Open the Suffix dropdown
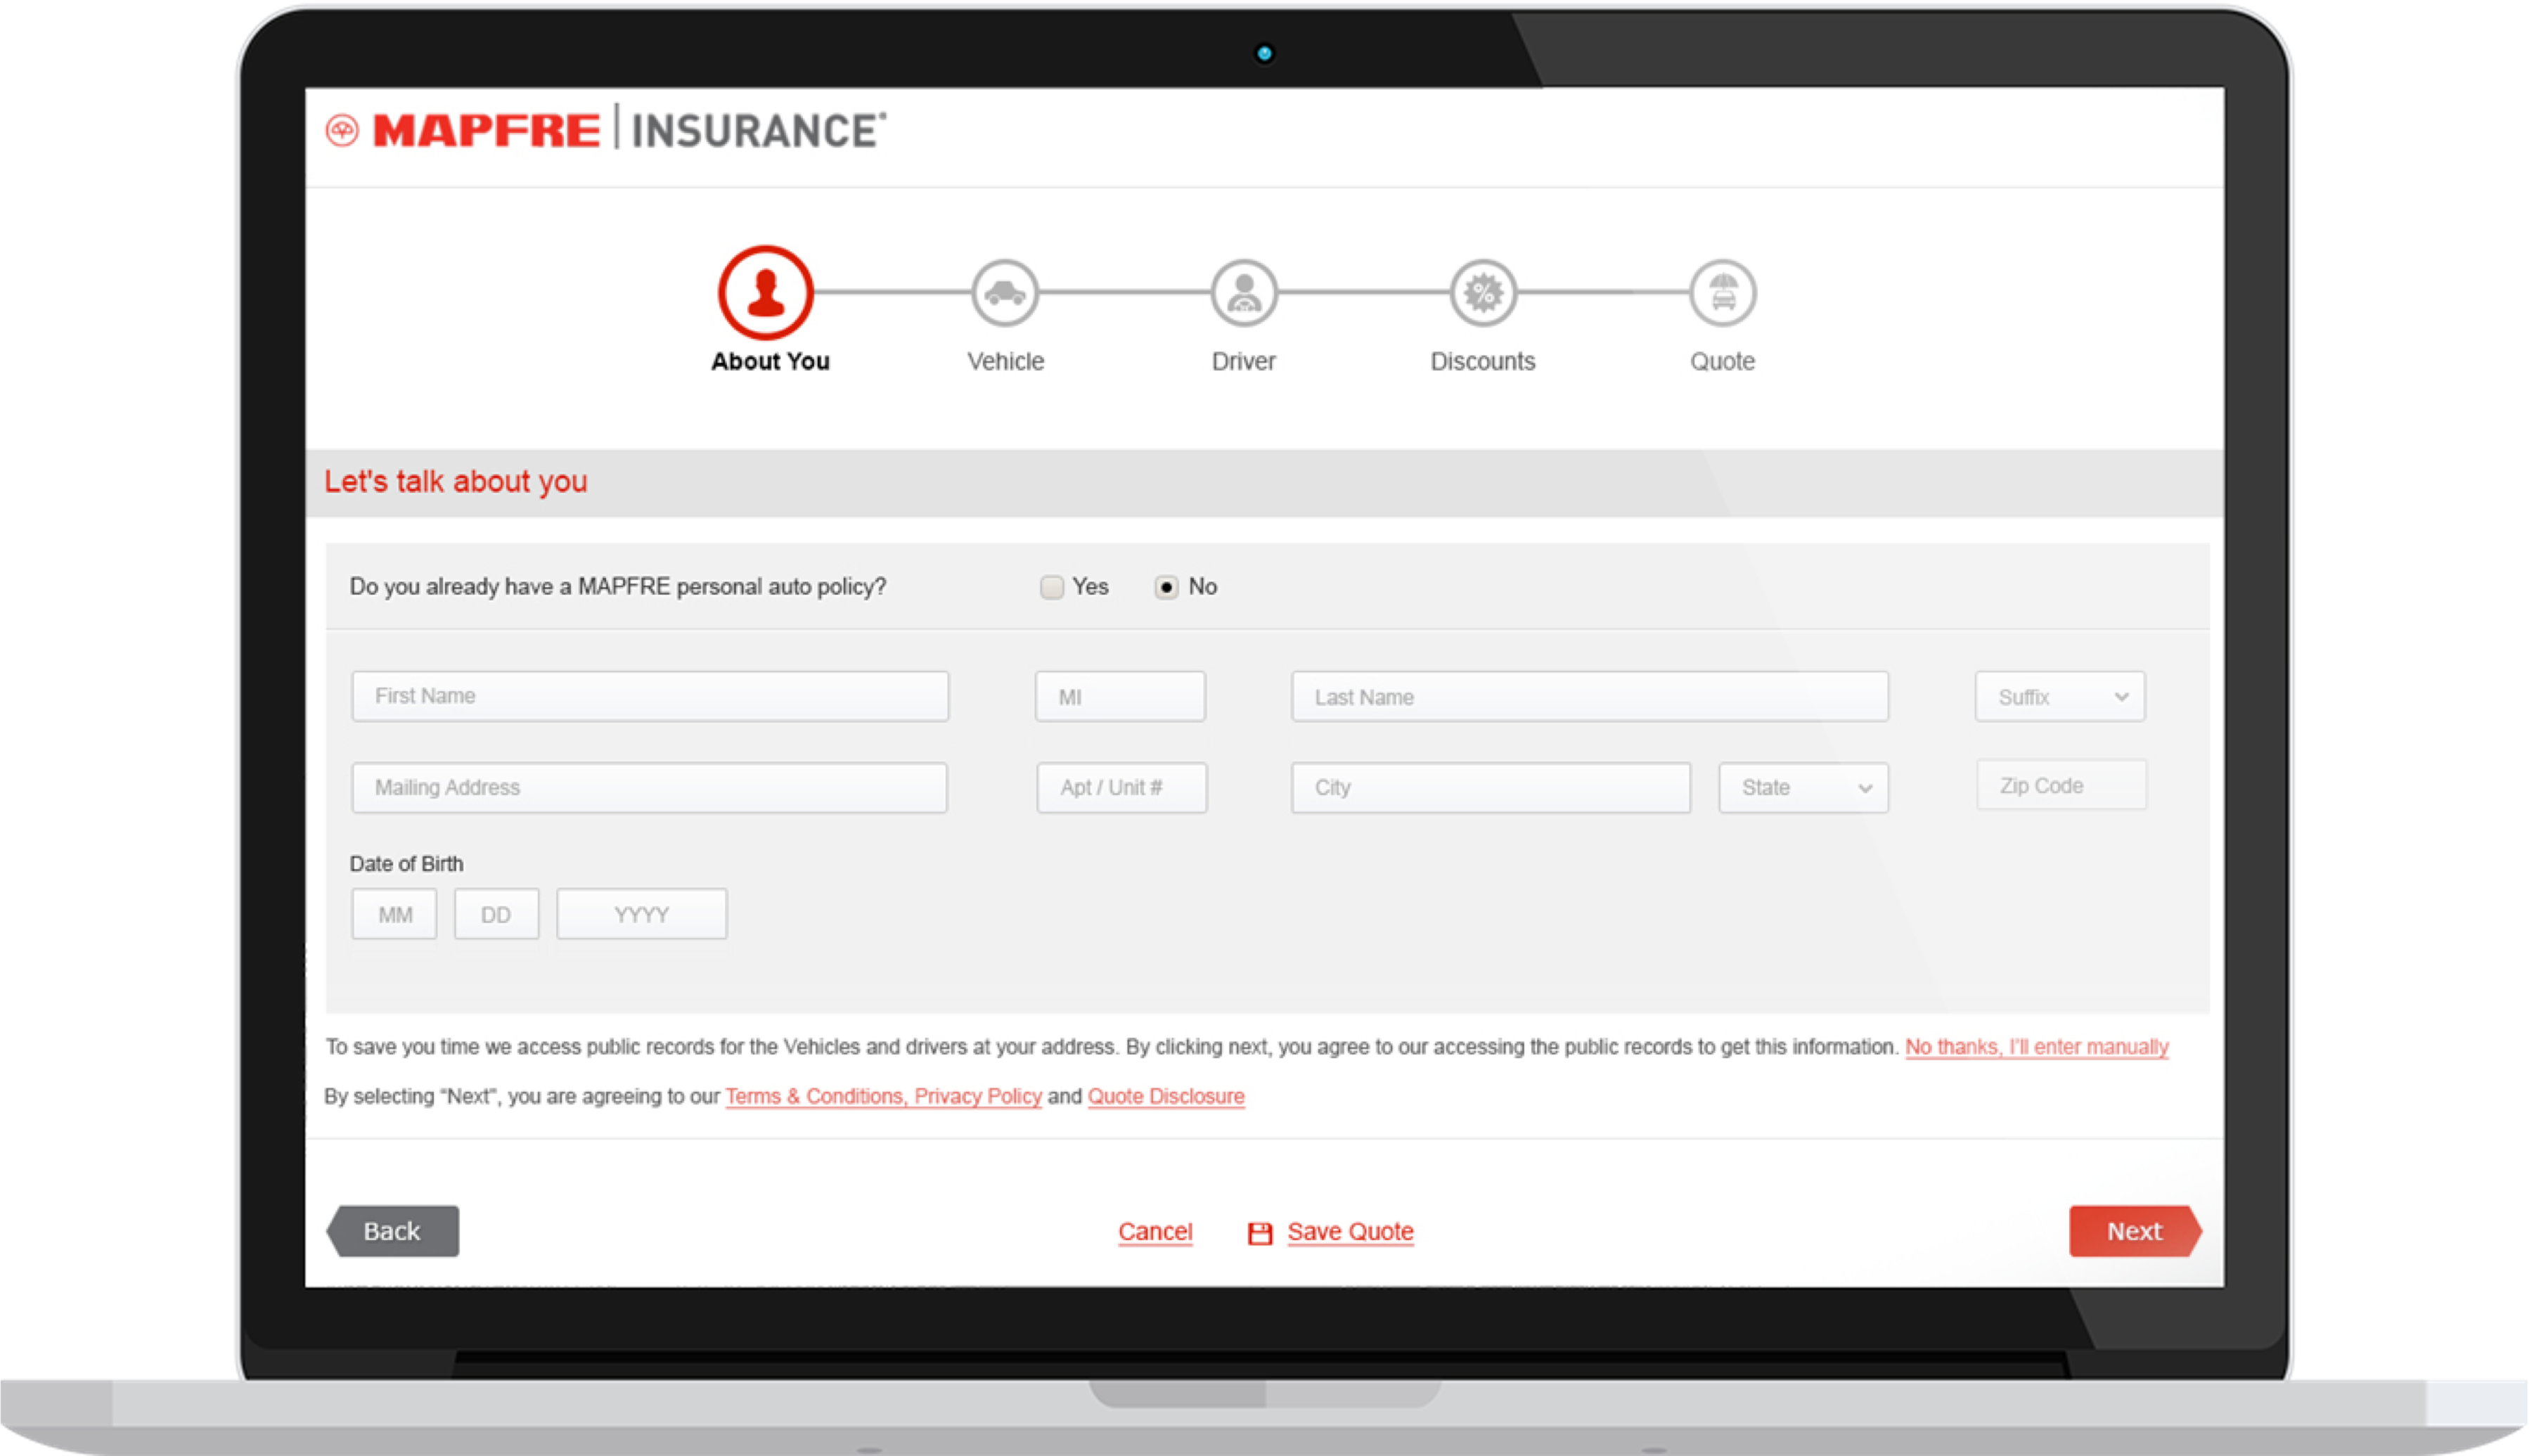 coord(2060,697)
